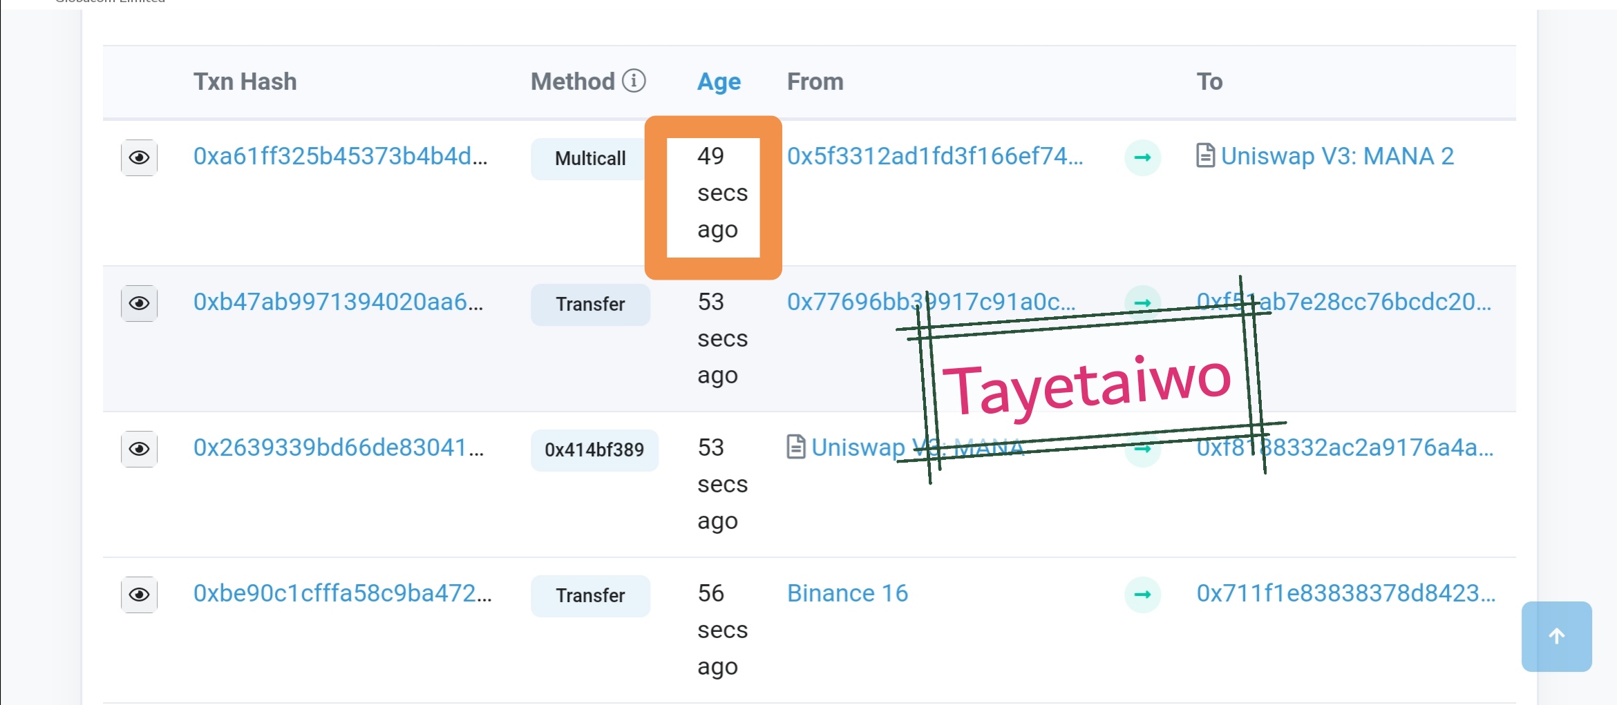
Task: Click eye icon for 0xbe90c1cf transaction
Action: (139, 595)
